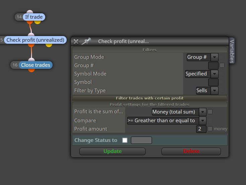
Task: Select the Check profit (unrealized) block
Action: pos(35,40)
